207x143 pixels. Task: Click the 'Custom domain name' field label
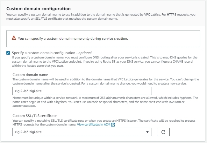[x=30, y=75]
